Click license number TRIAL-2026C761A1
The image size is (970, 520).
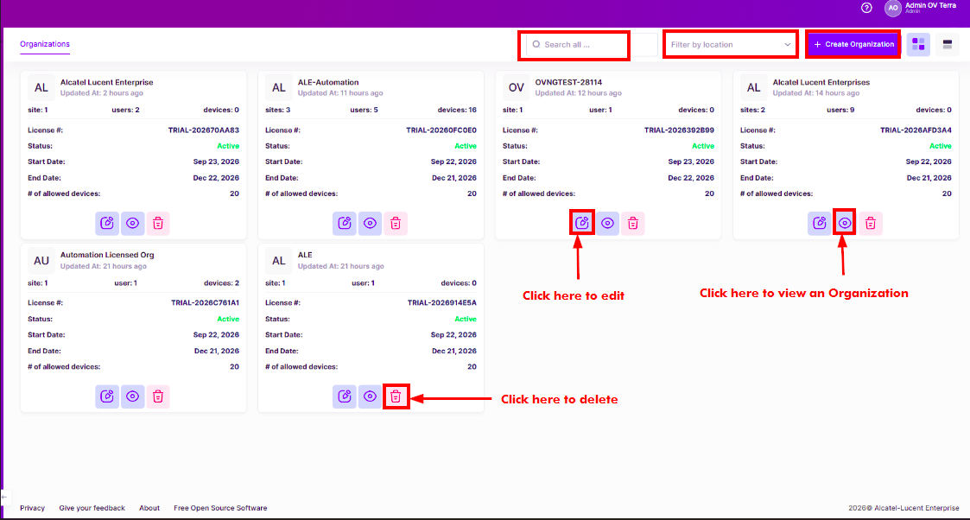[x=205, y=303]
